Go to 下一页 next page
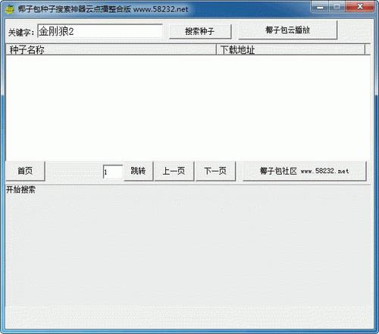This screenshot has width=379, height=334. [215, 171]
